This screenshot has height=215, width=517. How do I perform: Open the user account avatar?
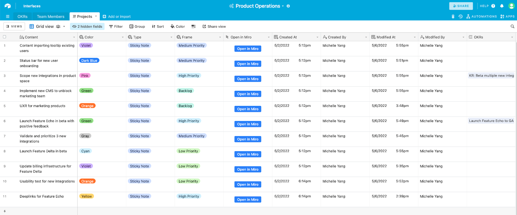pos(512,6)
